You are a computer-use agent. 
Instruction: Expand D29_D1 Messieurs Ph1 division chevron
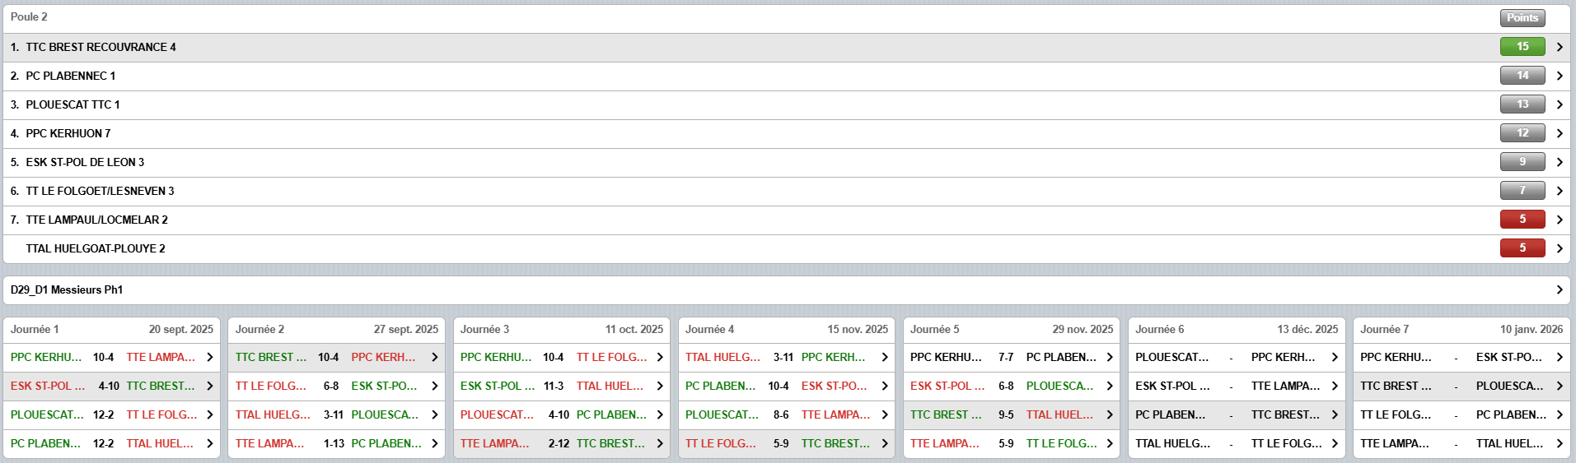1560,289
